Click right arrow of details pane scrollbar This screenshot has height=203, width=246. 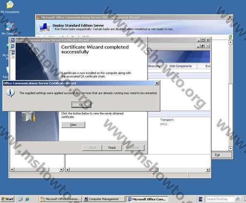point(208,169)
